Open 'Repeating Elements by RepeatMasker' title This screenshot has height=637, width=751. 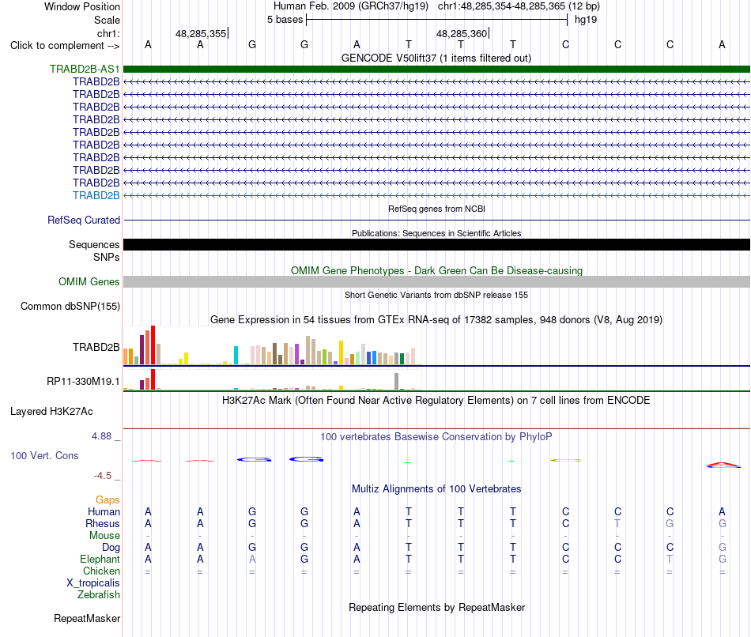[436, 607]
